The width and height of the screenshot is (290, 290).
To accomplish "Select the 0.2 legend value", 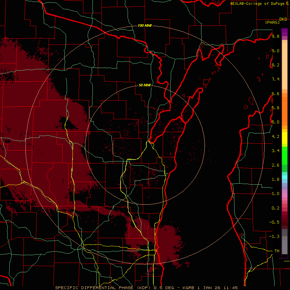I will pos(275,208).
